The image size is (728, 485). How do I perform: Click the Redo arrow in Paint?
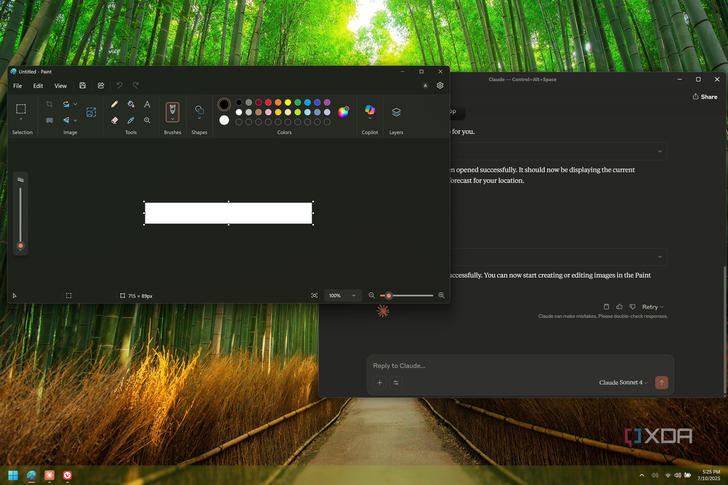(x=136, y=86)
